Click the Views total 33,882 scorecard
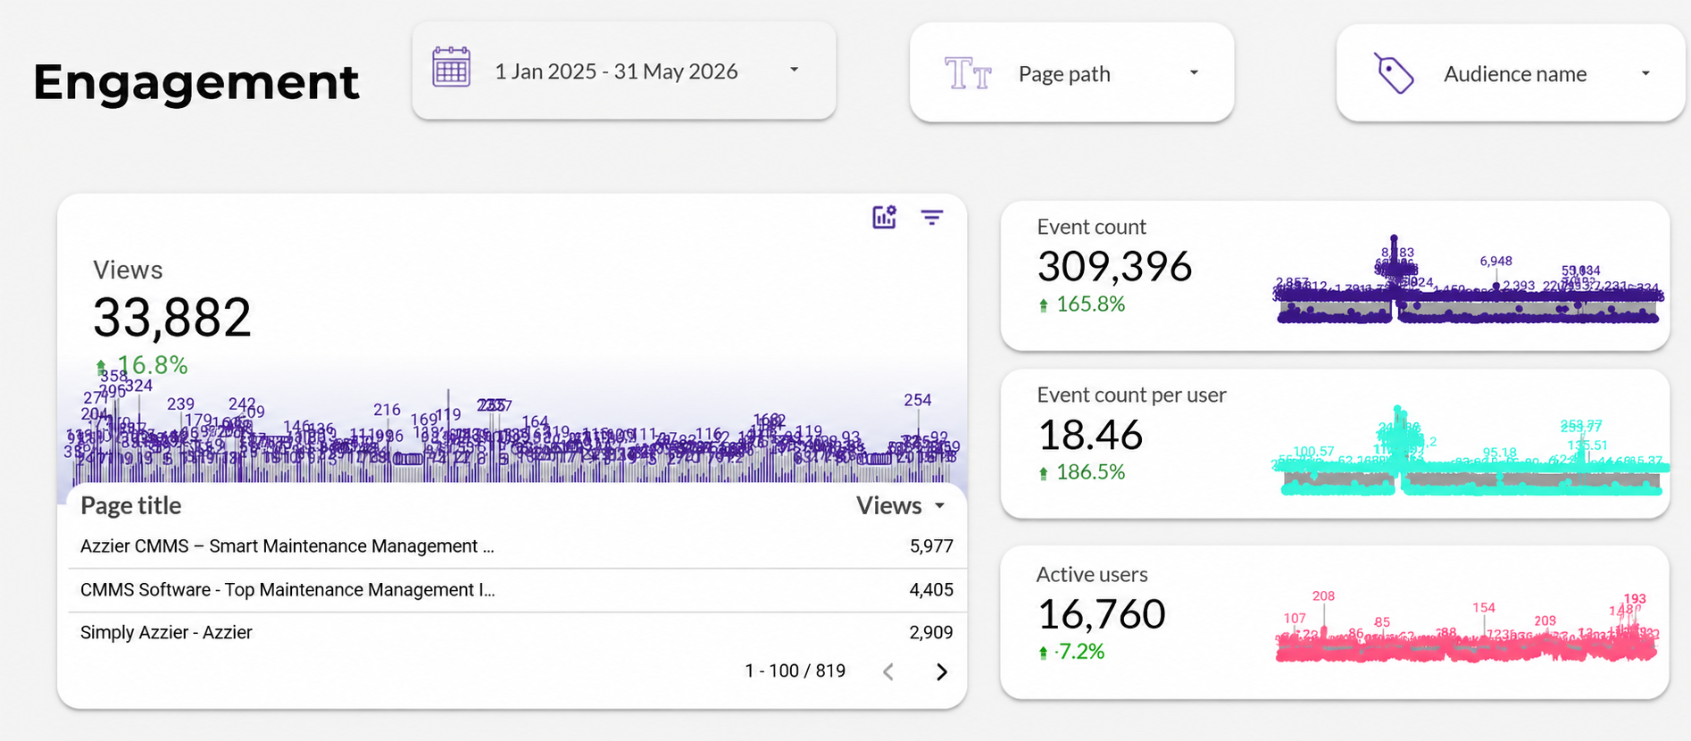This screenshot has height=741, width=1691. tap(172, 318)
